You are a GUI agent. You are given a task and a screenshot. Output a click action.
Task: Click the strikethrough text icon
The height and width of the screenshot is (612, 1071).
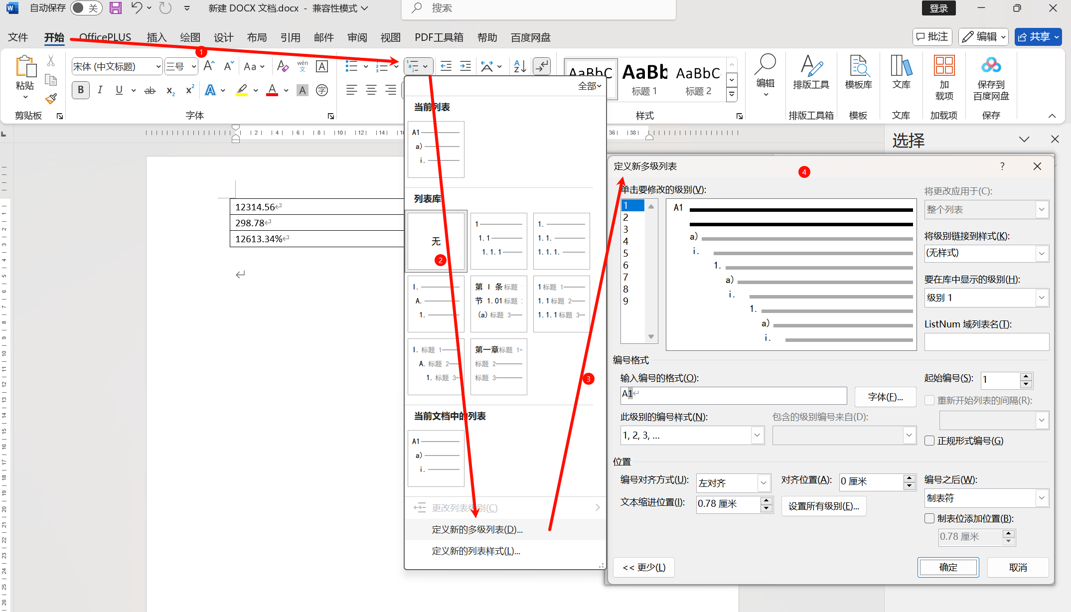[x=150, y=91]
